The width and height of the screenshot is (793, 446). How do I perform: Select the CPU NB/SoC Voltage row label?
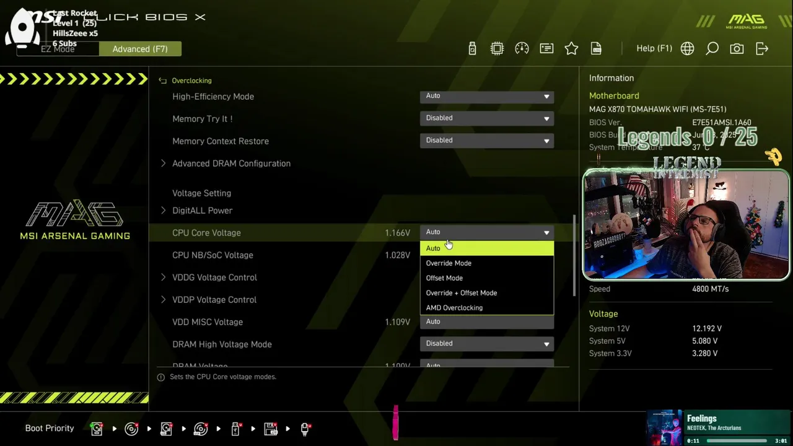coord(212,255)
